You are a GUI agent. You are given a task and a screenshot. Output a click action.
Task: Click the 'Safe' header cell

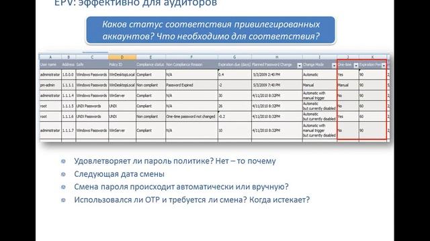[x=92, y=65]
